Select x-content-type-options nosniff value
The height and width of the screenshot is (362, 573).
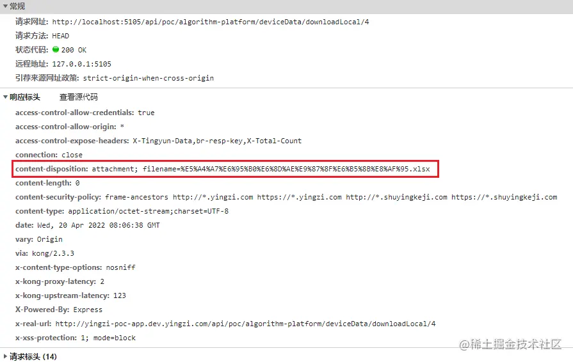120,267
